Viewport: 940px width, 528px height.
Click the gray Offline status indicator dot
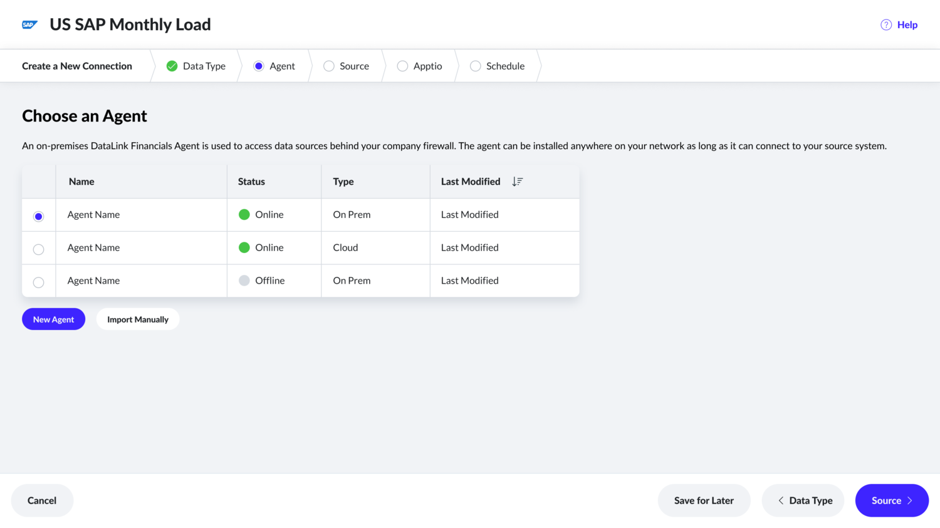pos(244,281)
